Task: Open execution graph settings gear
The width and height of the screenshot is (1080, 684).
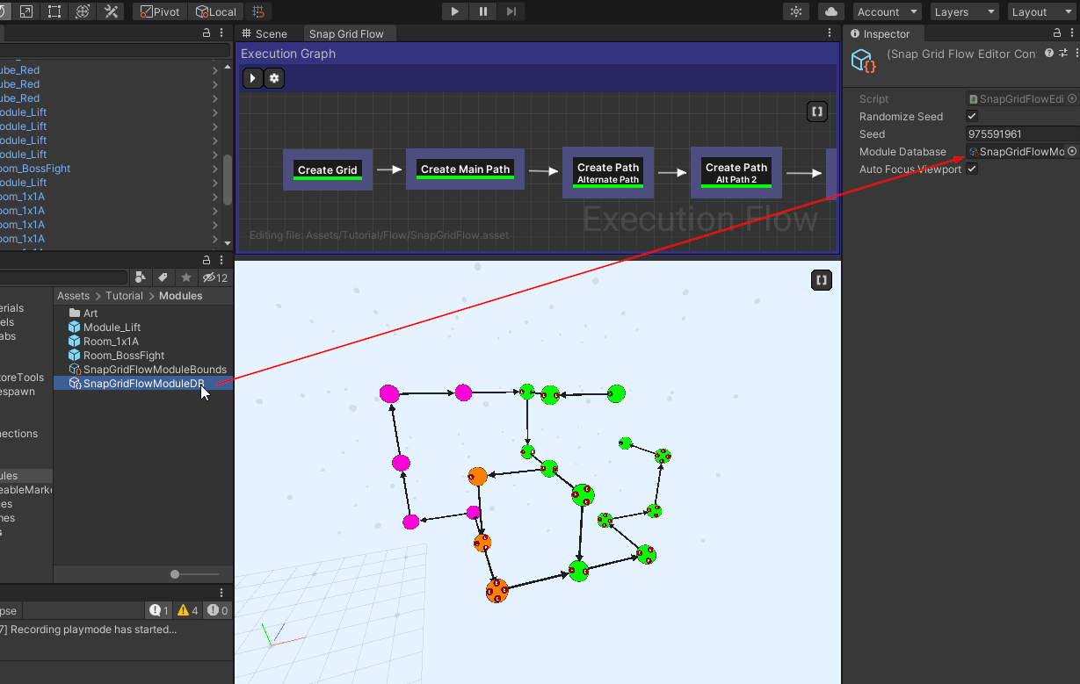Action: [x=274, y=78]
